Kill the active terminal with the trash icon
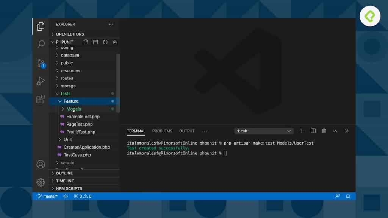This screenshot has width=388, height=218. [x=324, y=131]
